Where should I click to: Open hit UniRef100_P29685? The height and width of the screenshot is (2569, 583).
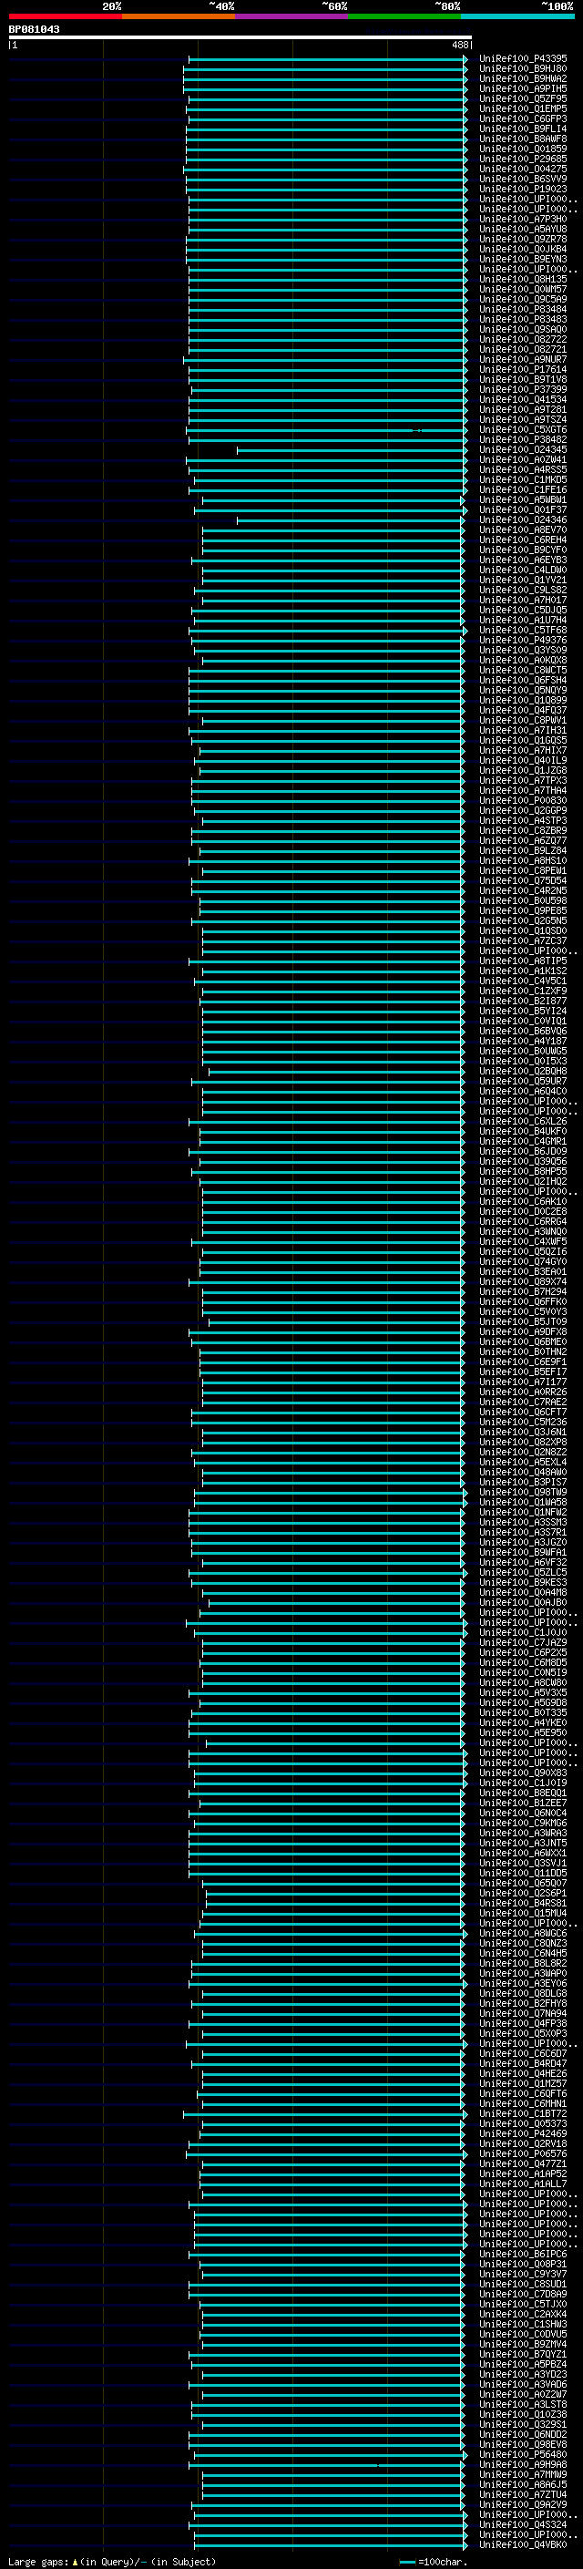[x=523, y=159]
